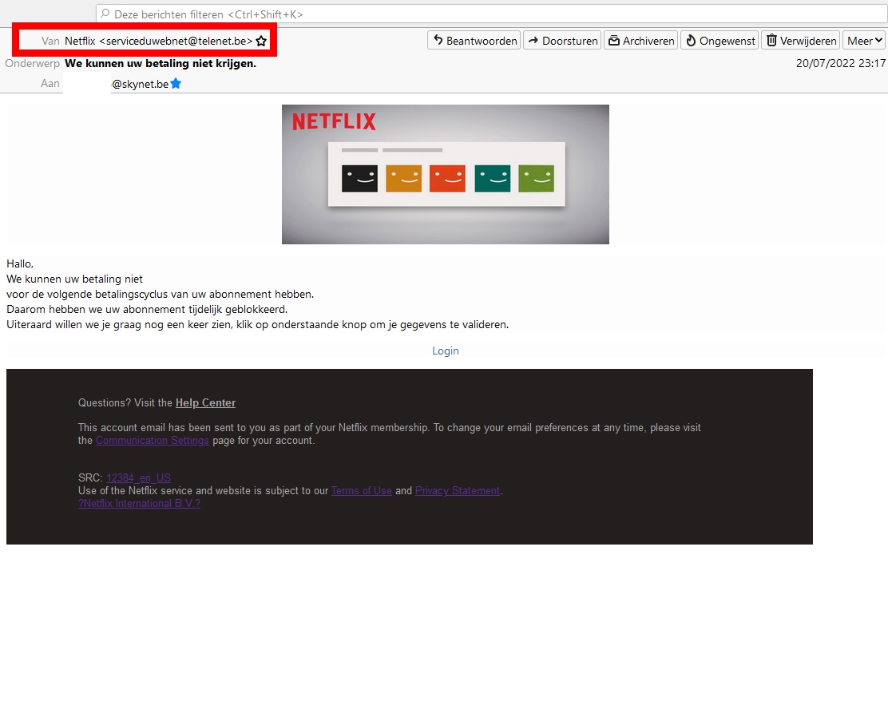888x713 pixels.
Task: Click the Login link in email body
Action: [x=446, y=351]
